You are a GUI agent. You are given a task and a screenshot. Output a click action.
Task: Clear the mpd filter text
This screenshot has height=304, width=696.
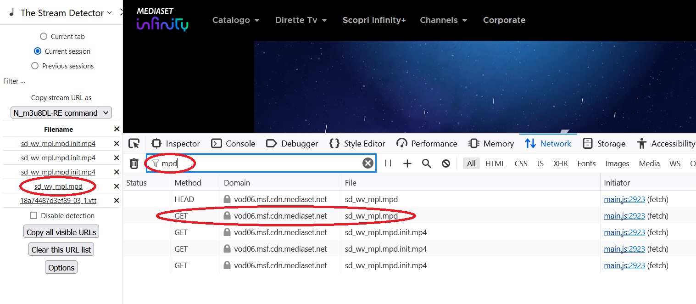pyautogui.click(x=367, y=163)
